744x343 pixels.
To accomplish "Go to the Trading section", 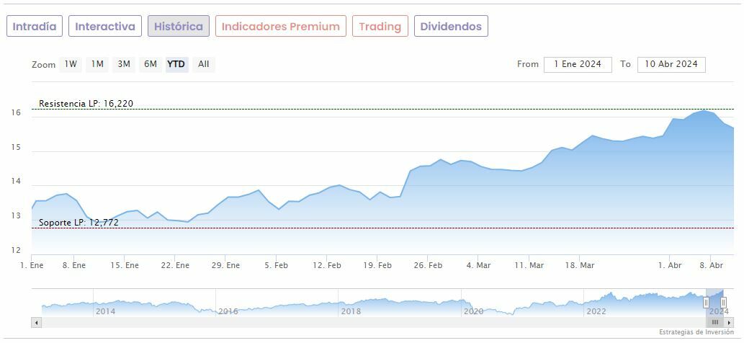I will pos(380,27).
